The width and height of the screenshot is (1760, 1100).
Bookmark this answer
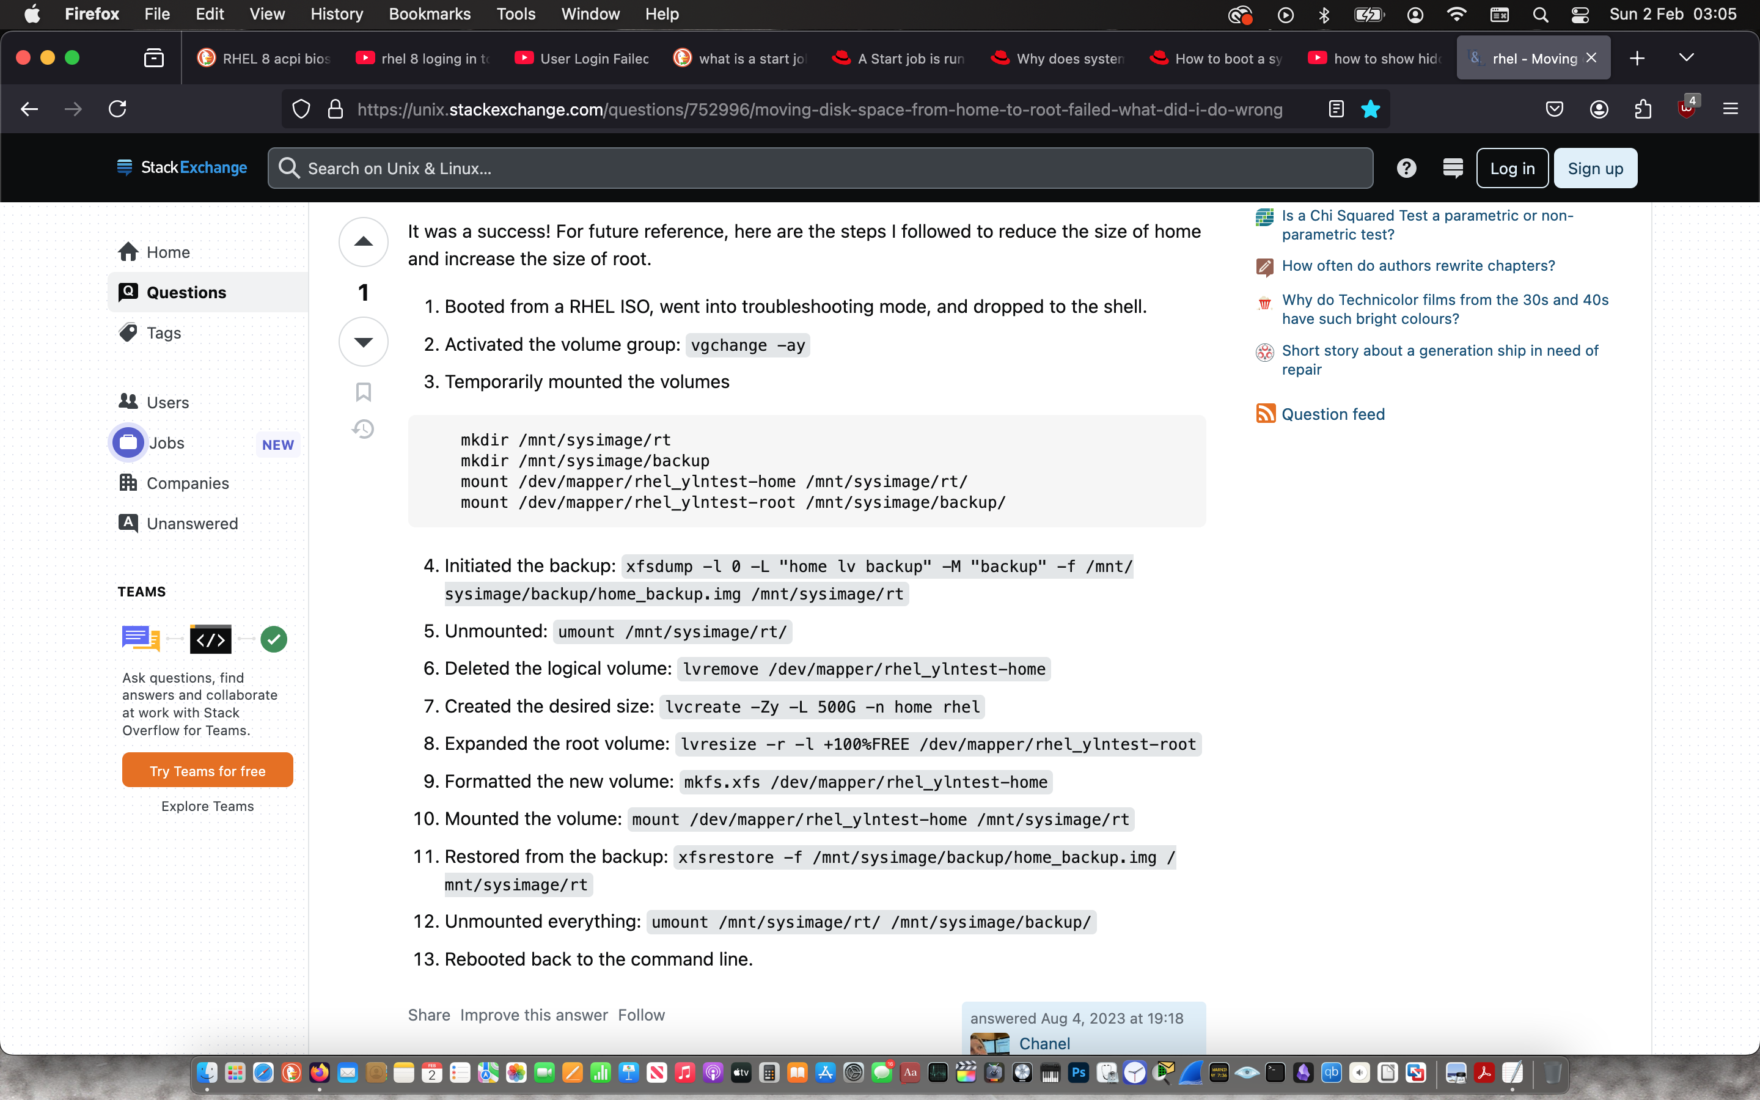click(x=363, y=392)
